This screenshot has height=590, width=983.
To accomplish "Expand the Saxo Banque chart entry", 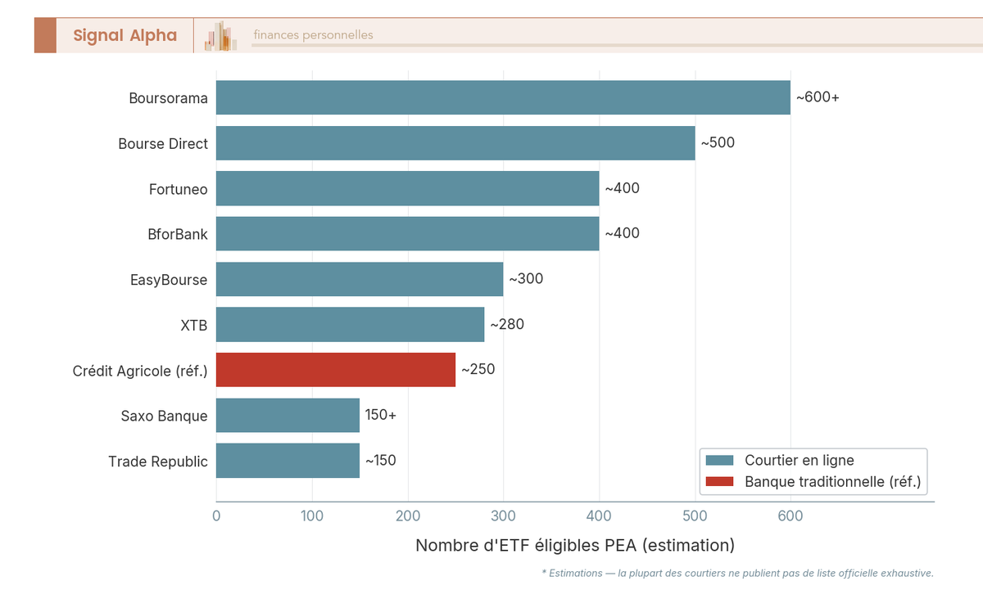I will [287, 416].
